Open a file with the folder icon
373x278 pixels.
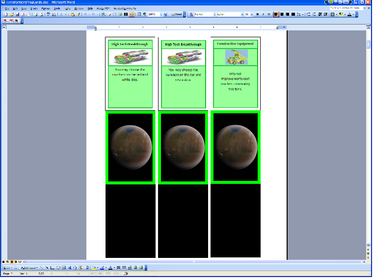coord(11,15)
